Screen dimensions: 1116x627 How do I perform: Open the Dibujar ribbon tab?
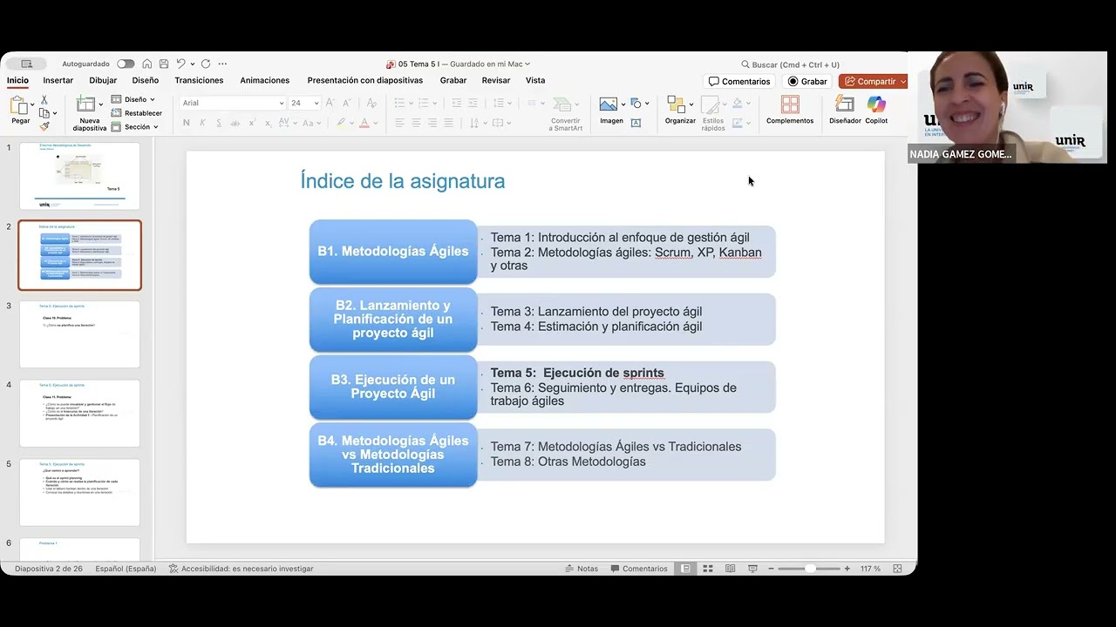tap(103, 80)
